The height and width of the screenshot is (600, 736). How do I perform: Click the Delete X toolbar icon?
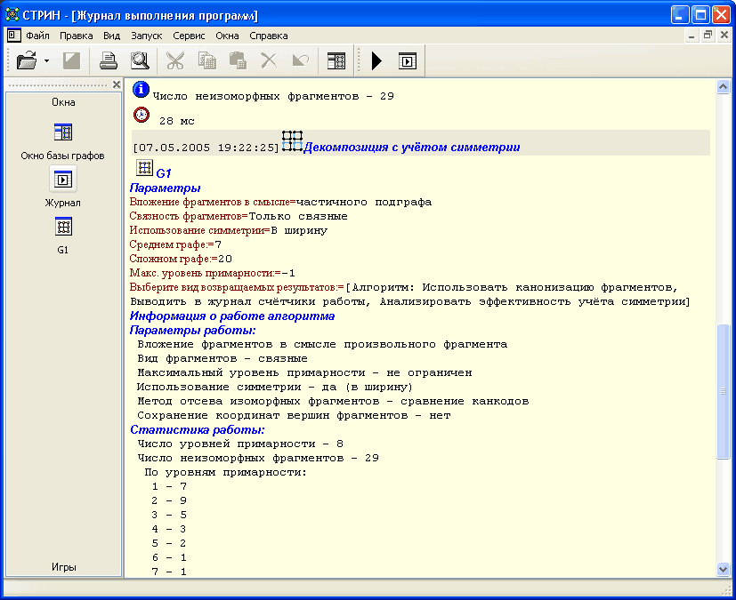(x=269, y=61)
